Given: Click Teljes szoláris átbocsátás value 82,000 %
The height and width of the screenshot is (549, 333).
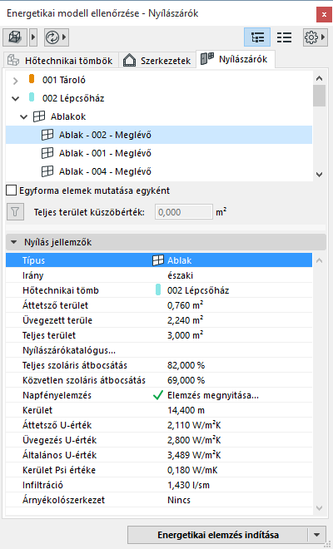Looking at the screenshot, I should pyautogui.click(x=186, y=365).
